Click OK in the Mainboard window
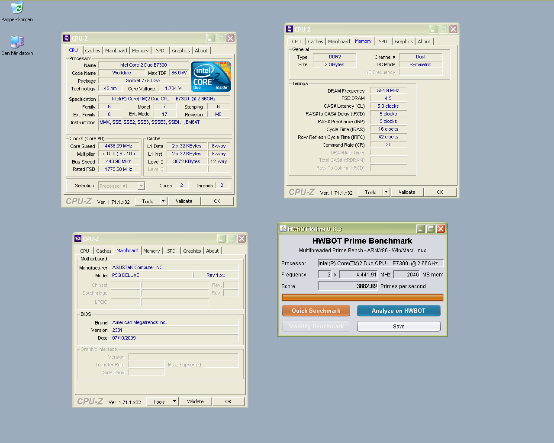The width and height of the screenshot is (554, 443). (228, 401)
